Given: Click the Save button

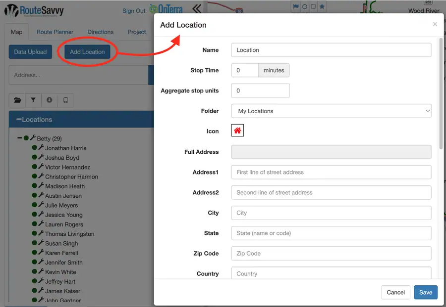Looking at the screenshot, I should click(426, 292).
